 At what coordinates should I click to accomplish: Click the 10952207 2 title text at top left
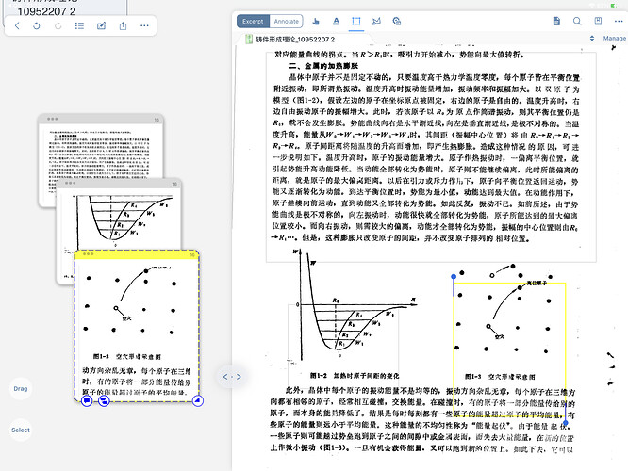[46, 11]
